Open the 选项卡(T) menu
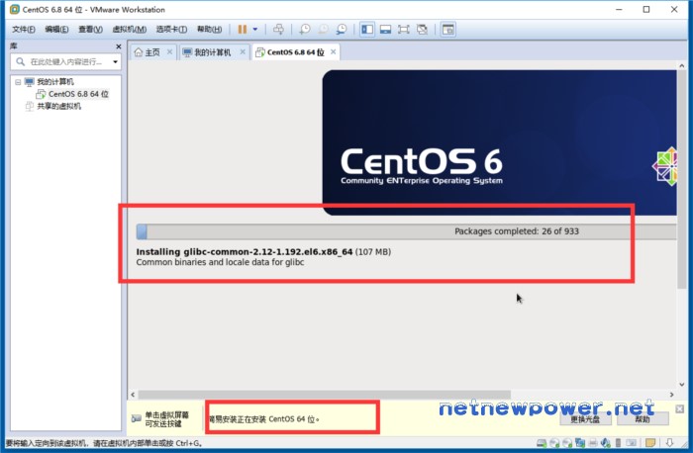693x453 pixels. click(x=171, y=29)
